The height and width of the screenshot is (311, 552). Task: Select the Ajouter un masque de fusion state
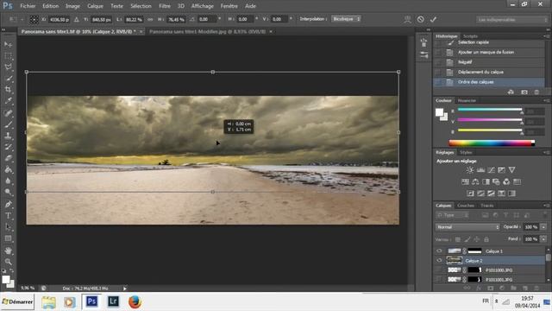coord(489,52)
